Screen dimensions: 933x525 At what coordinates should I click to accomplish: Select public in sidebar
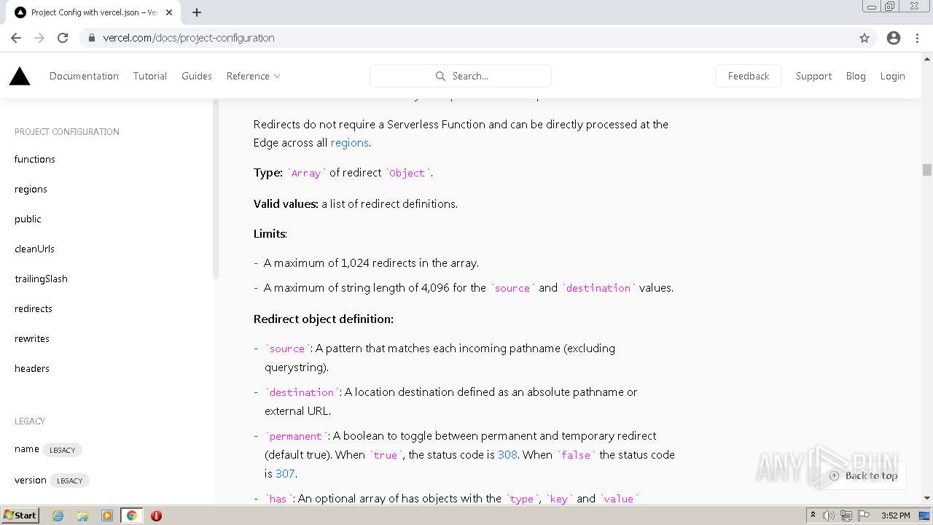click(28, 219)
